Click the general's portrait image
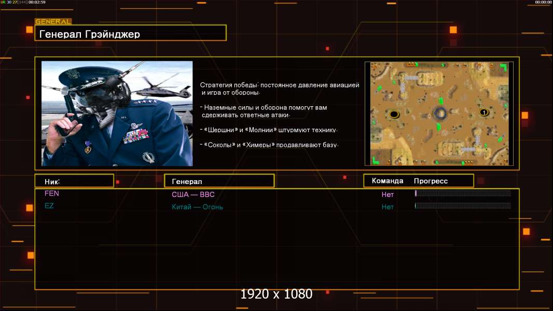Screen dimensions: 553x311 tap(117, 114)
